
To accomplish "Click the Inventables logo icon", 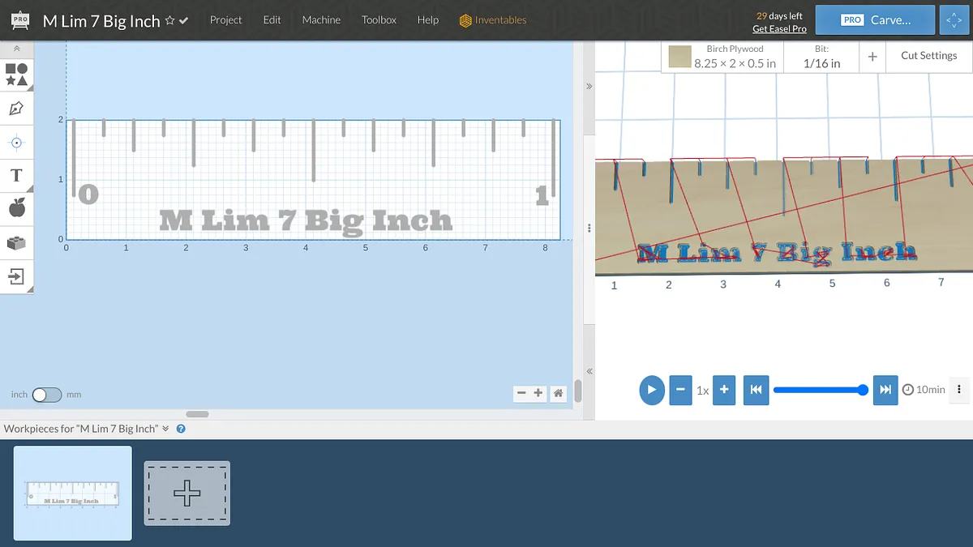I will point(465,20).
